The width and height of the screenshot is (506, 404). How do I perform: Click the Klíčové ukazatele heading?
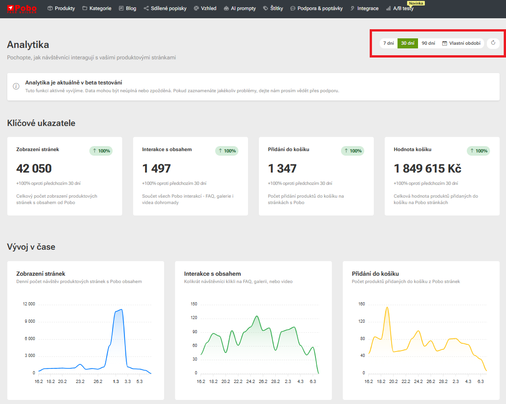point(41,123)
